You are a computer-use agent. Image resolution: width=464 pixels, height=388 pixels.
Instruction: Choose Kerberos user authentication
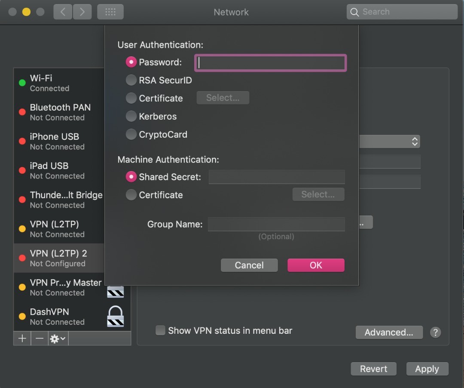coord(131,117)
